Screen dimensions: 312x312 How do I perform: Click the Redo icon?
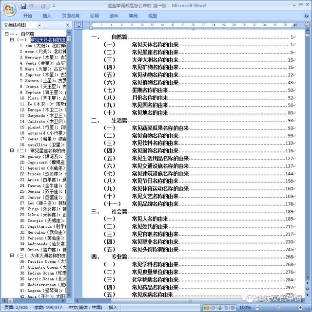(x=43, y=6)
